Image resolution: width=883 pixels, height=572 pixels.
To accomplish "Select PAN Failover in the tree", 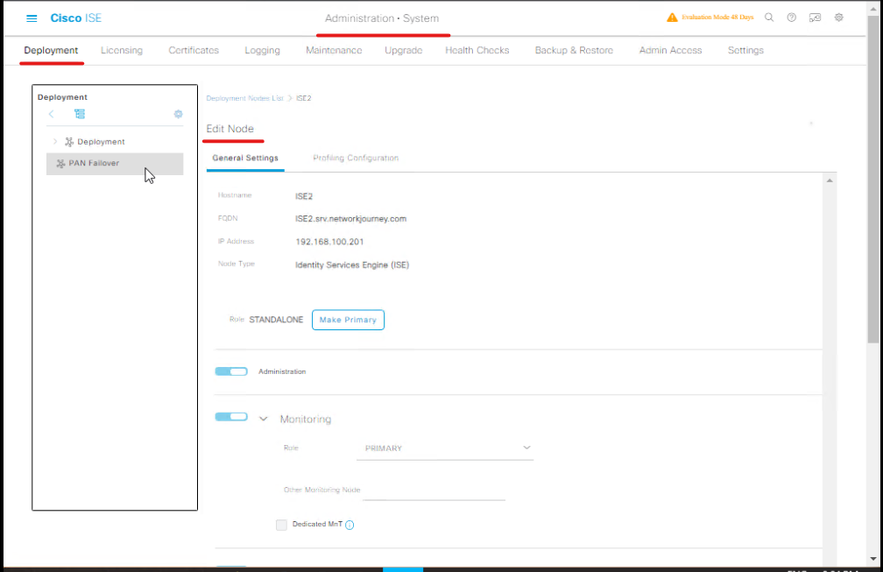I will tap(115, 163).
